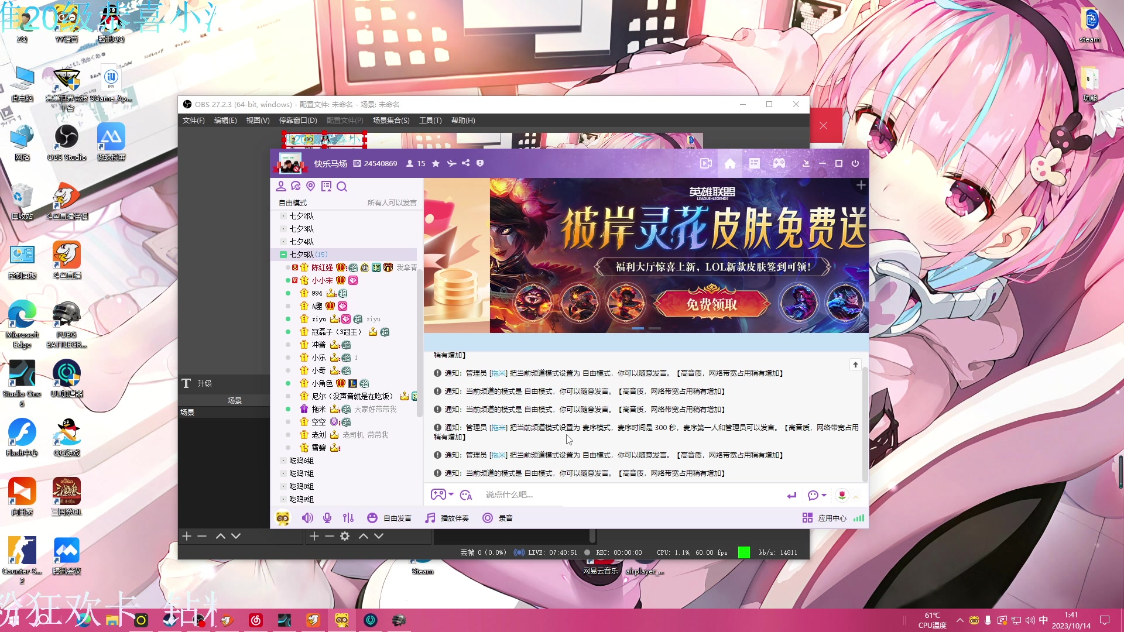1124x632 pixels.
Task: Move source up in OBS sources list
Action: point(364,536)
